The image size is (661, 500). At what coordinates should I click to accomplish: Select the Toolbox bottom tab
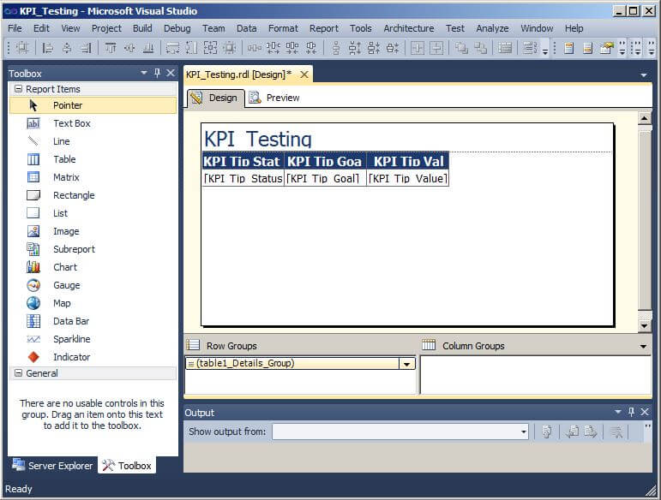coord(127,466)
